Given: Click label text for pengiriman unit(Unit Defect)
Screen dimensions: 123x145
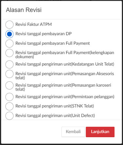Looking at the screenshot, I should [55, 116].
